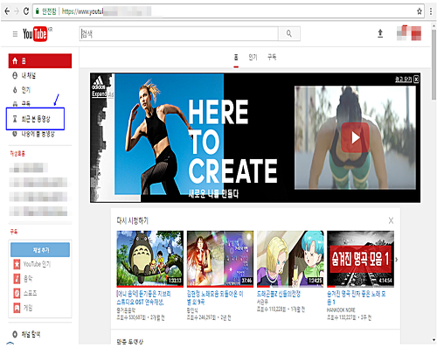Click the star icon beside YouTube 인기
The image size is (437, 348).
click(x=17, y=264)
